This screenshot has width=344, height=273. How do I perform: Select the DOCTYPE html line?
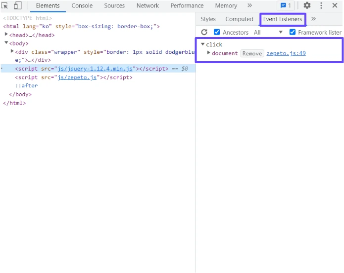click(x=27, y=18)
